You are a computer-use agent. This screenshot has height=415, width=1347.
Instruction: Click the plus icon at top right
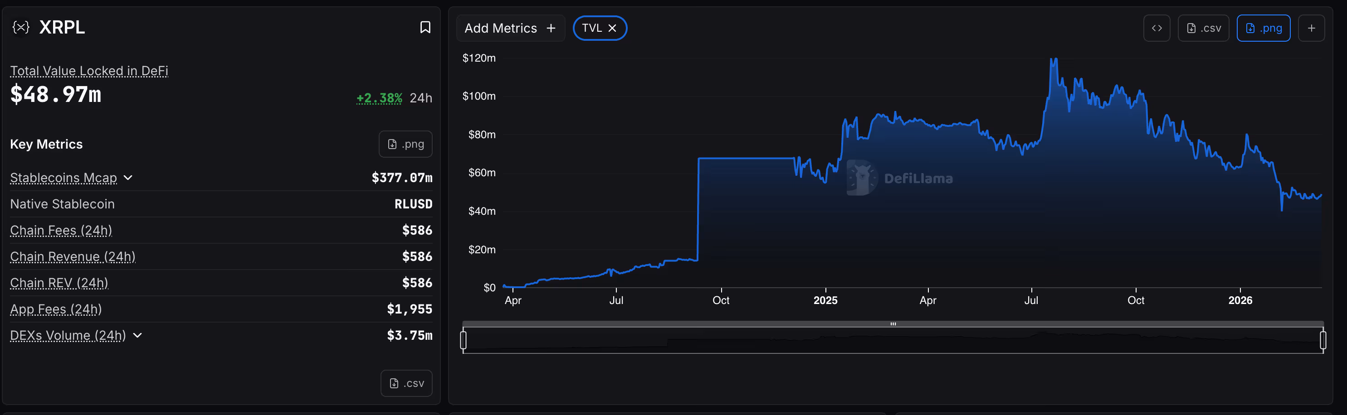(1311, 28)
